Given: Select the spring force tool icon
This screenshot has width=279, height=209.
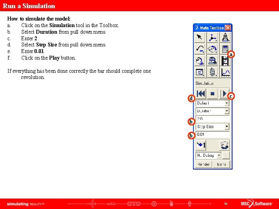Looking at the screenshot, I should (212, 72).
